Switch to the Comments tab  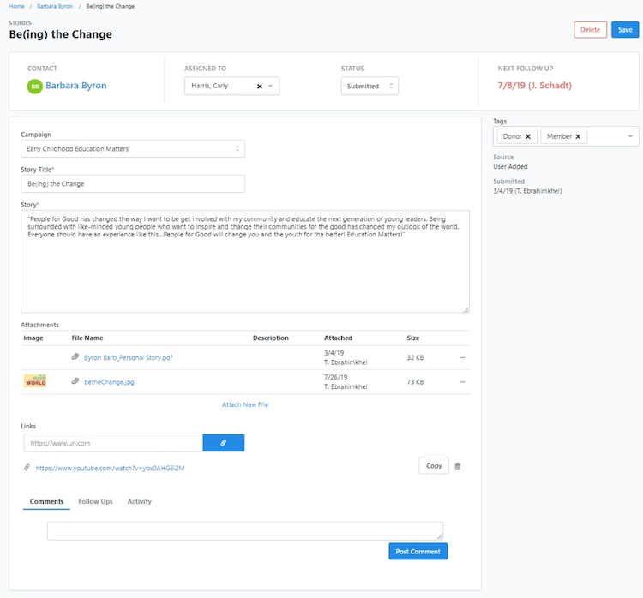pos(47,502)
